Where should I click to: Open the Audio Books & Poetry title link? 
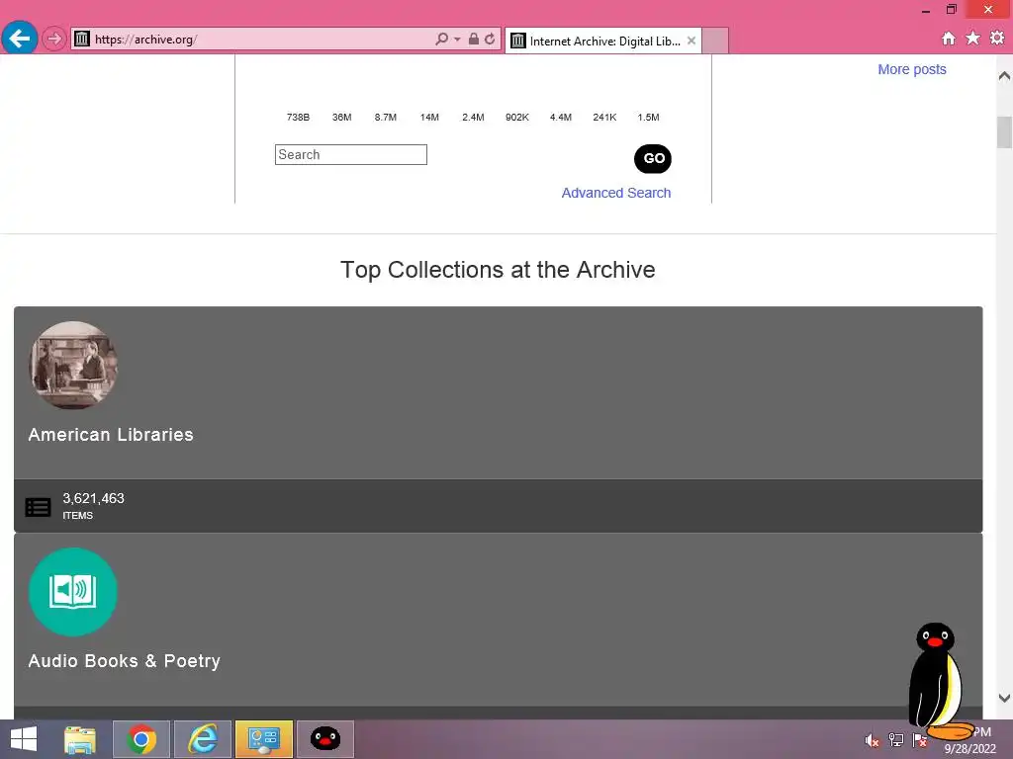click(x=124, y=661)
